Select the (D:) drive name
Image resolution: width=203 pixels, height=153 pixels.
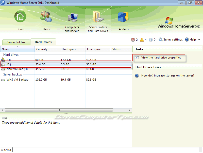point(9,64)
